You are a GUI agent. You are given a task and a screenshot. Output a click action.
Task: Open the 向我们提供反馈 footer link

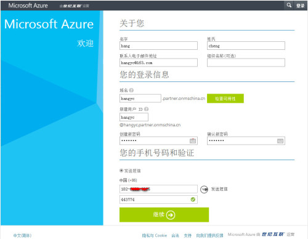pos(209,235)
